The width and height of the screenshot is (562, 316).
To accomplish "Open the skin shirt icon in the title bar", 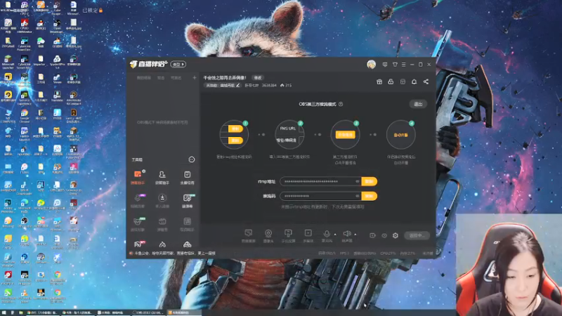I will [395, 65].
